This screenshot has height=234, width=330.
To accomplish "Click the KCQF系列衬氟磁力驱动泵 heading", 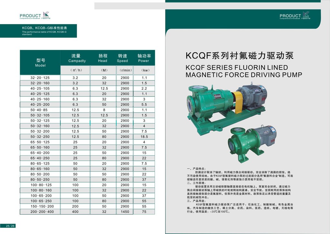I will pyautogui.click(x=240, y=56).
